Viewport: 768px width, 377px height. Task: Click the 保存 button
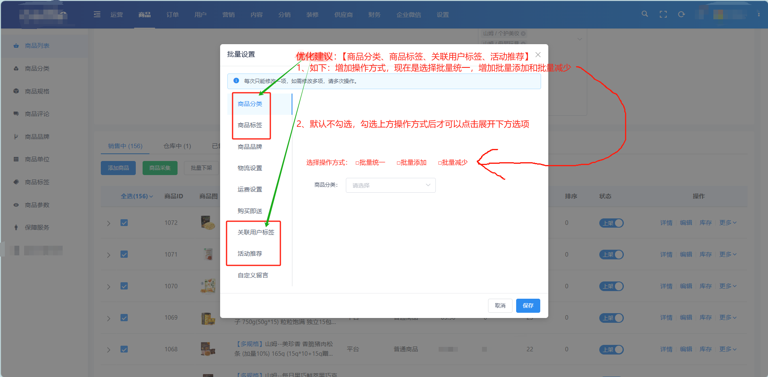[528, 306]
